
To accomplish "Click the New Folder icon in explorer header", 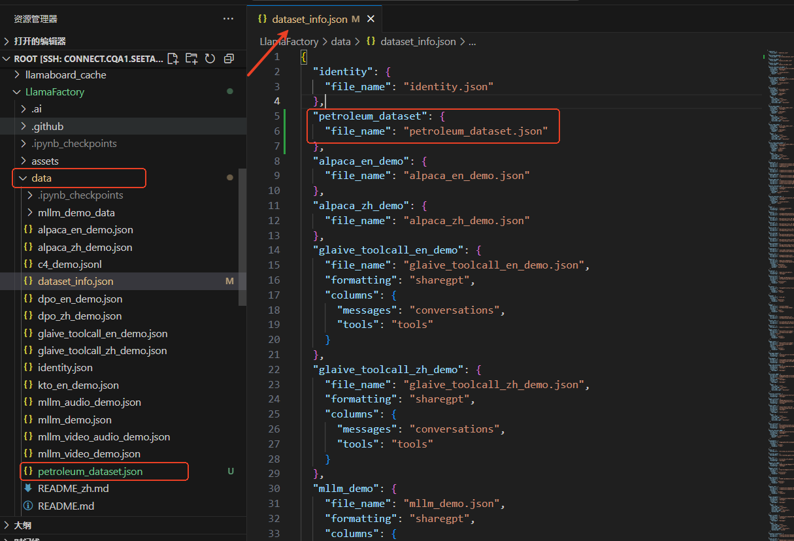I will pos(191,59).
